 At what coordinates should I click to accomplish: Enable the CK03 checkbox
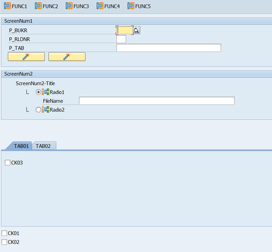click(8, 163)
